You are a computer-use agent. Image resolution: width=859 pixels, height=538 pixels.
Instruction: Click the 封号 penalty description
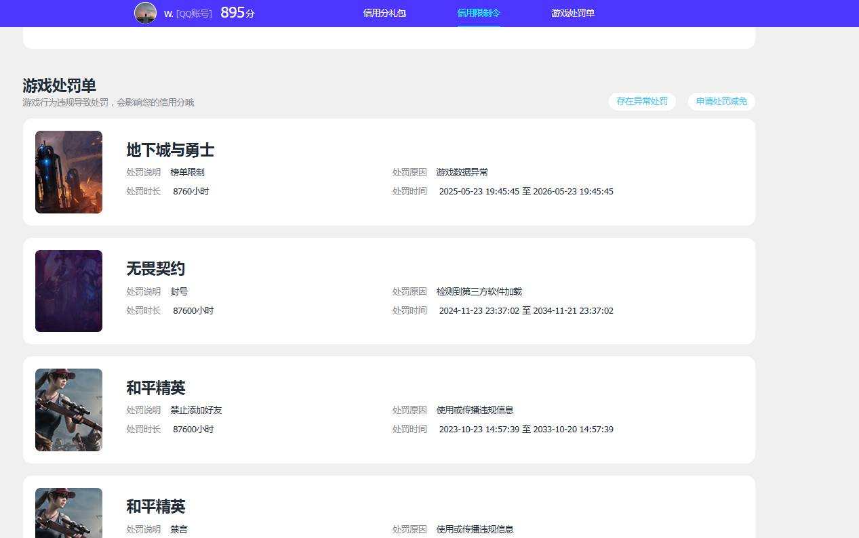click(x=179, y=292)
